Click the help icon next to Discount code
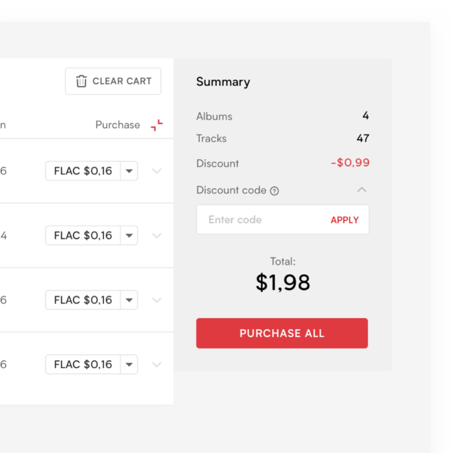Viewport: 452px width, 453px height. (x=274, y=191)
